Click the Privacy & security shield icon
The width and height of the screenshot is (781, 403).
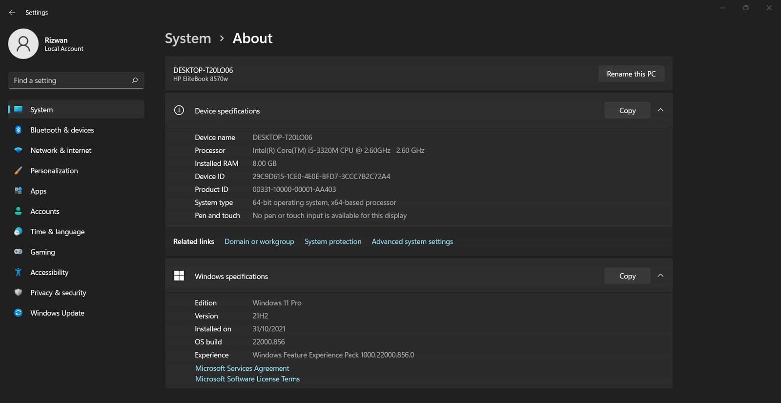(x=18, y=293)
